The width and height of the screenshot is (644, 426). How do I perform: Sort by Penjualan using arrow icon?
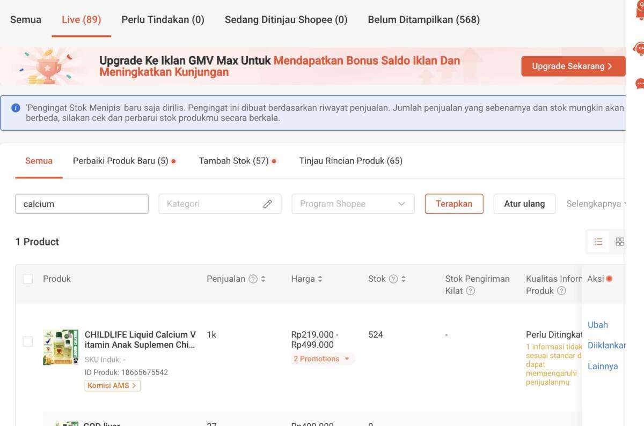pos(263,279)
